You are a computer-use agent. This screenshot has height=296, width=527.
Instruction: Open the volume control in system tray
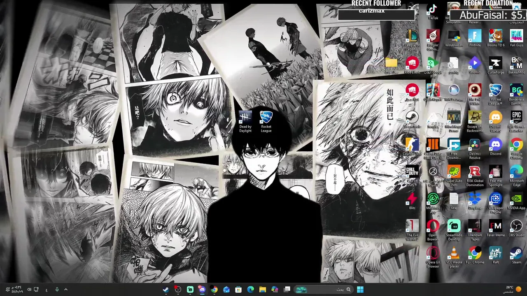pos(29,289)
